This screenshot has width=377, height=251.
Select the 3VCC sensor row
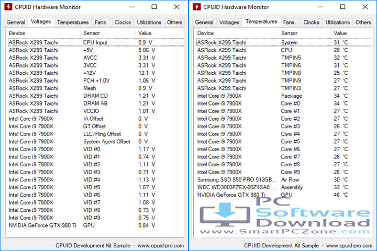[x=96, y=65]
